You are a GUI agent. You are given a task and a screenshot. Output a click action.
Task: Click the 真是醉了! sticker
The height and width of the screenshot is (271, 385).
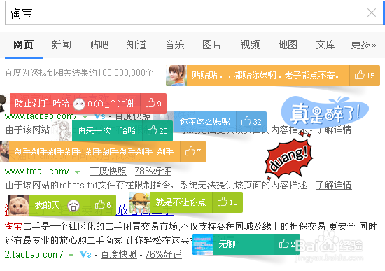[325, 113]
